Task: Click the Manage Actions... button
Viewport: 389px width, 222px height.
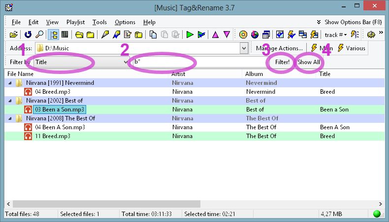Action: point(279,48)
